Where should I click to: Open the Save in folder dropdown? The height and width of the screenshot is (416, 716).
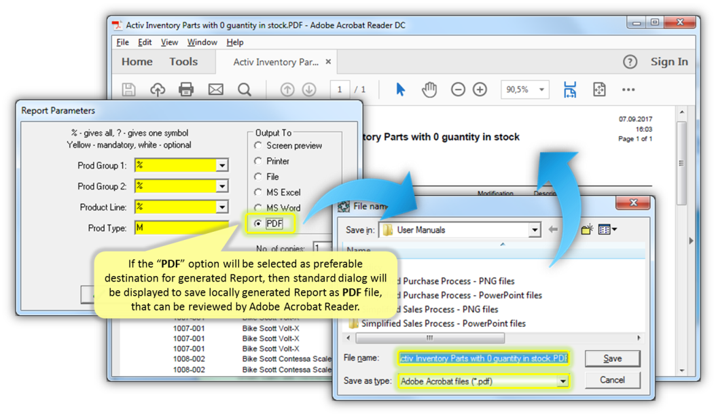click(x=534, y=230)
